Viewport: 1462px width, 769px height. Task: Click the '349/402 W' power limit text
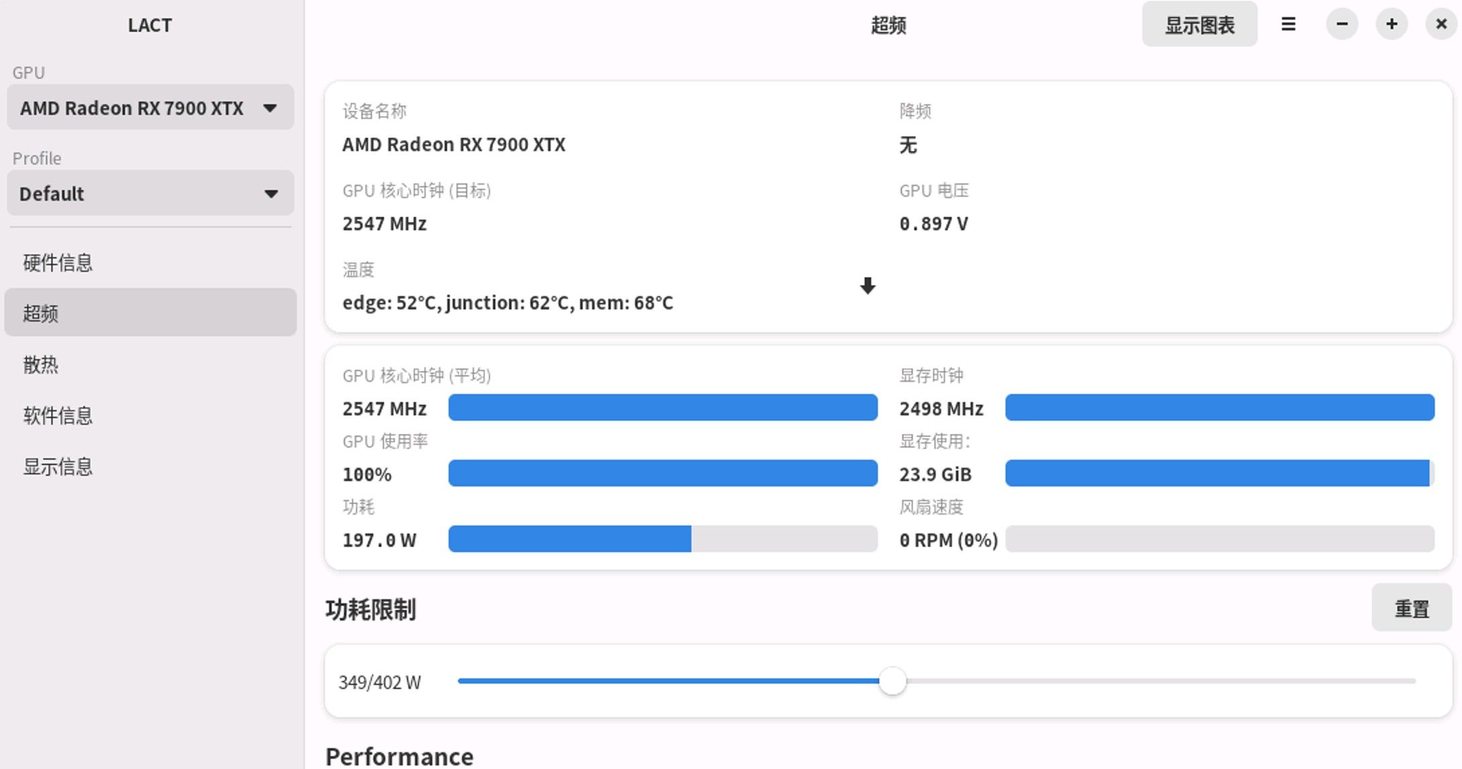point(379,682)
